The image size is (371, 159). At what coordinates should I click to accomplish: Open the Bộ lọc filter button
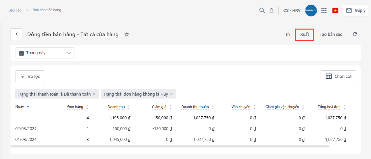tap(30, 76)
